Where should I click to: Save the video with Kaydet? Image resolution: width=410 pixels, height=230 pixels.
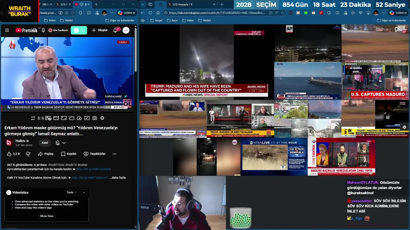tap(69, 154)
